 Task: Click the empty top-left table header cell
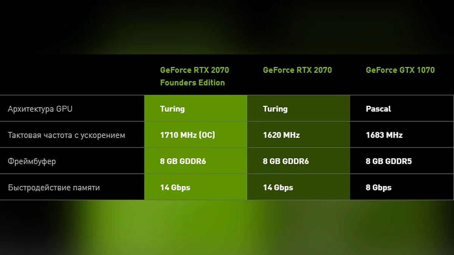[72, 76]
